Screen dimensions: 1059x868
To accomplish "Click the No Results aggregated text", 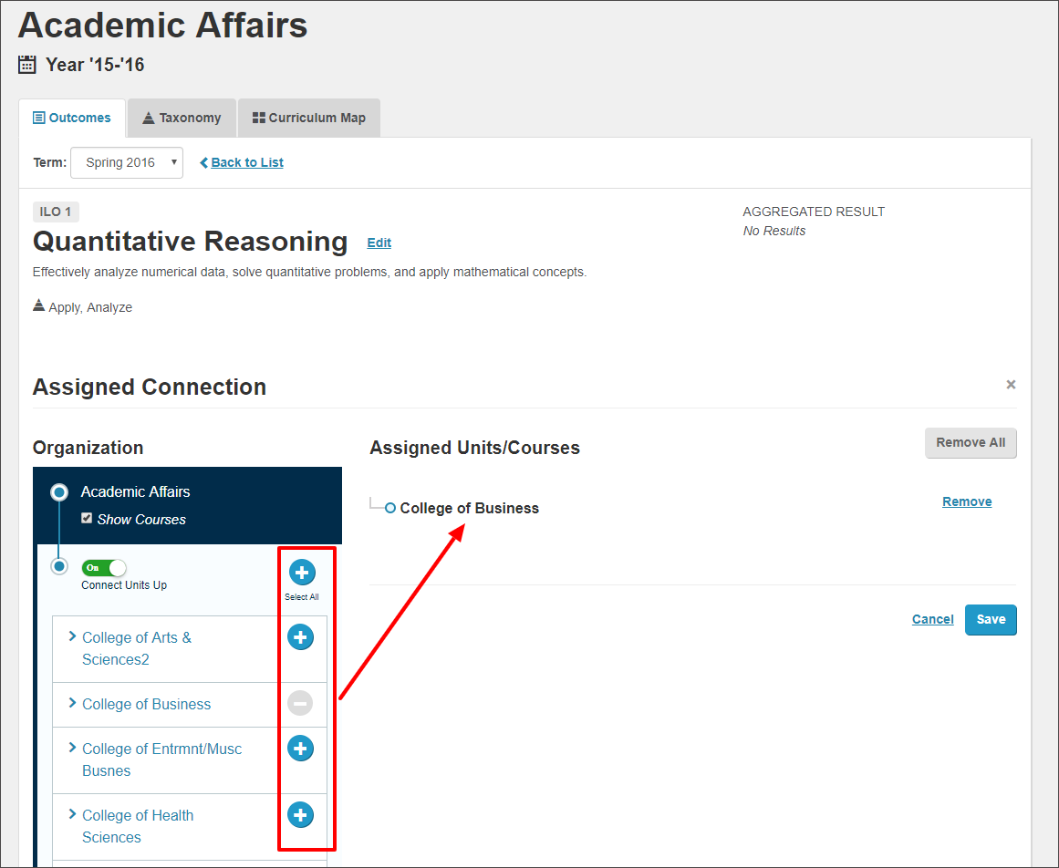I will point(774,231).
